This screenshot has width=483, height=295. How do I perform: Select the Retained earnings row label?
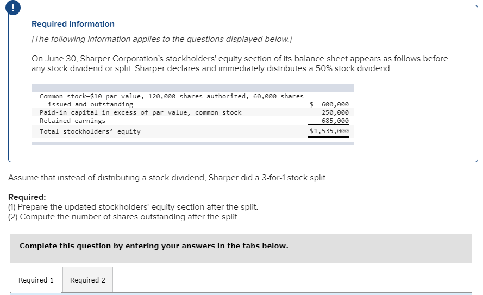(72, 121)
